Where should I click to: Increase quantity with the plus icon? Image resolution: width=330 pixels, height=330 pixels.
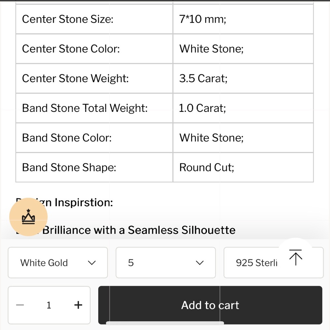click(x=78, y=305)
